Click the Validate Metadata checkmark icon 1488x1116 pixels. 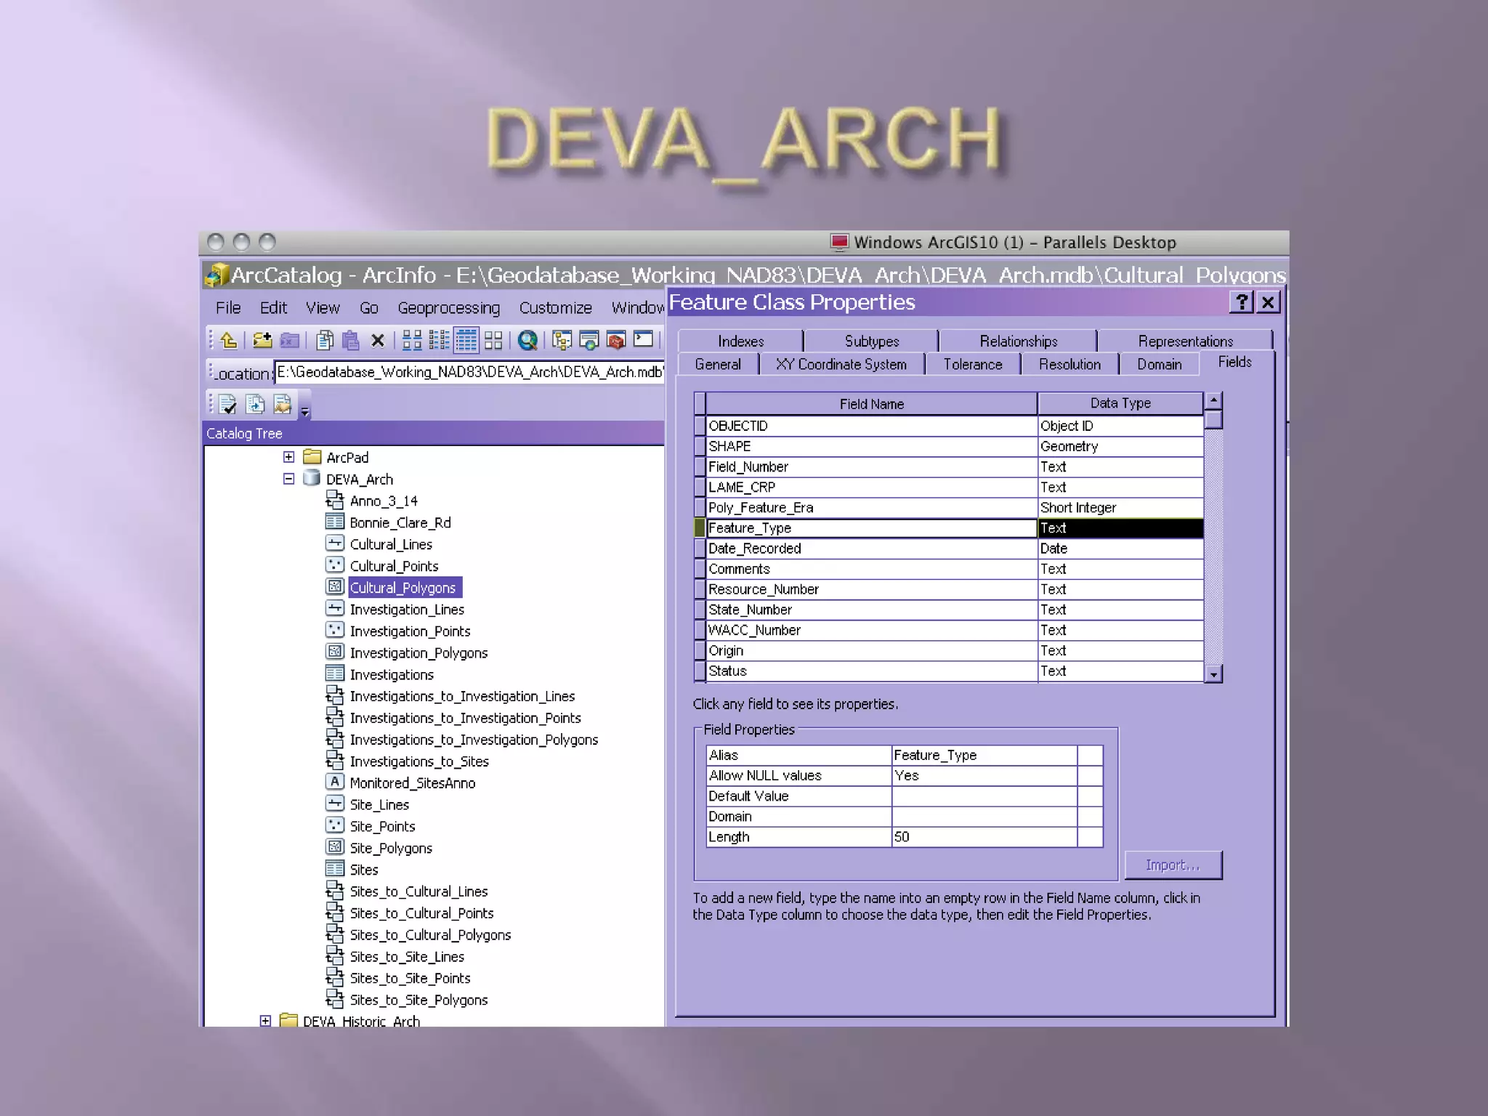pos(227,404)
